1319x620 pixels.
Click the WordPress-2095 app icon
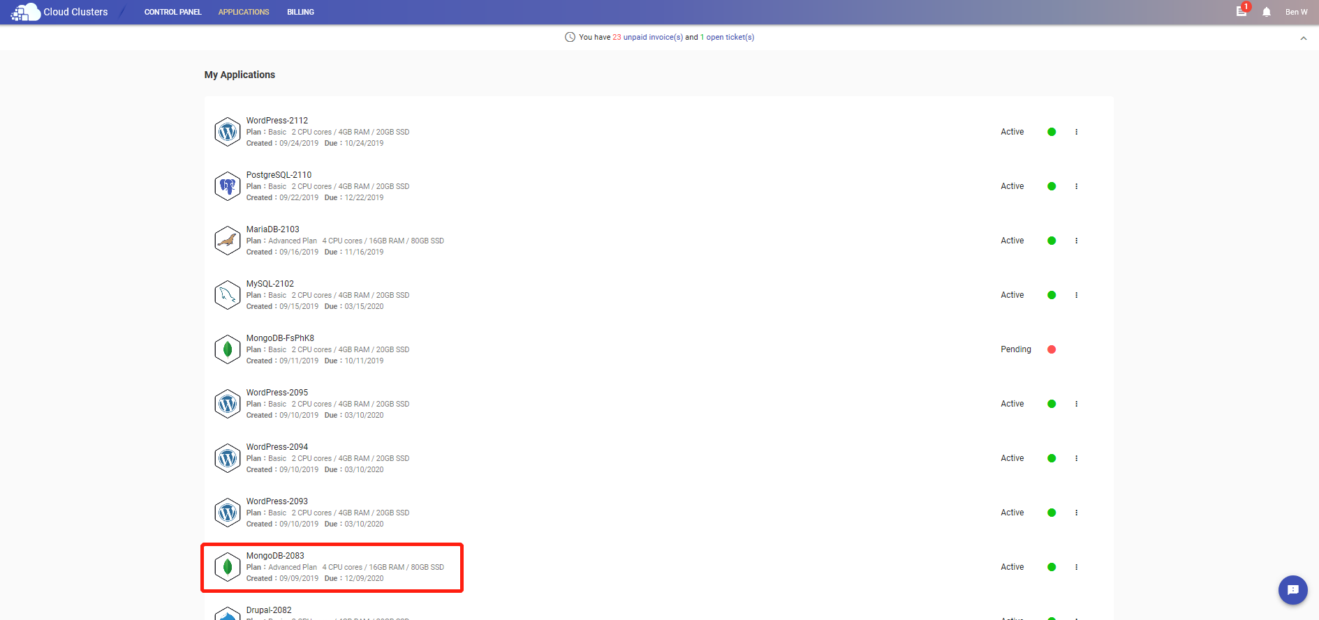(228, 404)
